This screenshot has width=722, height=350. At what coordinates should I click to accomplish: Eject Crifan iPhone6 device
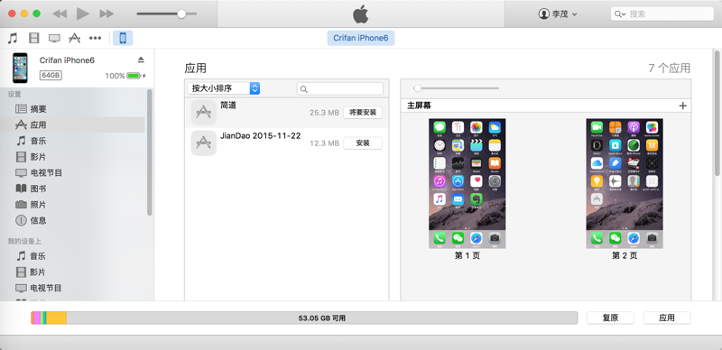pos(141,60)
